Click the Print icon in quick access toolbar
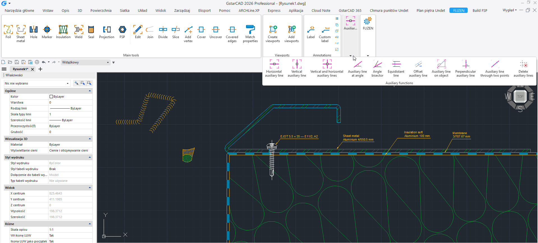Viewport: 538px width, 243px height. click(37, 62)
